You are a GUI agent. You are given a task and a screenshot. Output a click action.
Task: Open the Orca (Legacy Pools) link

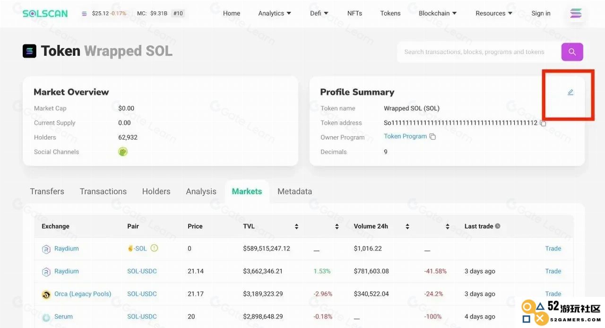tap(83, 294)
